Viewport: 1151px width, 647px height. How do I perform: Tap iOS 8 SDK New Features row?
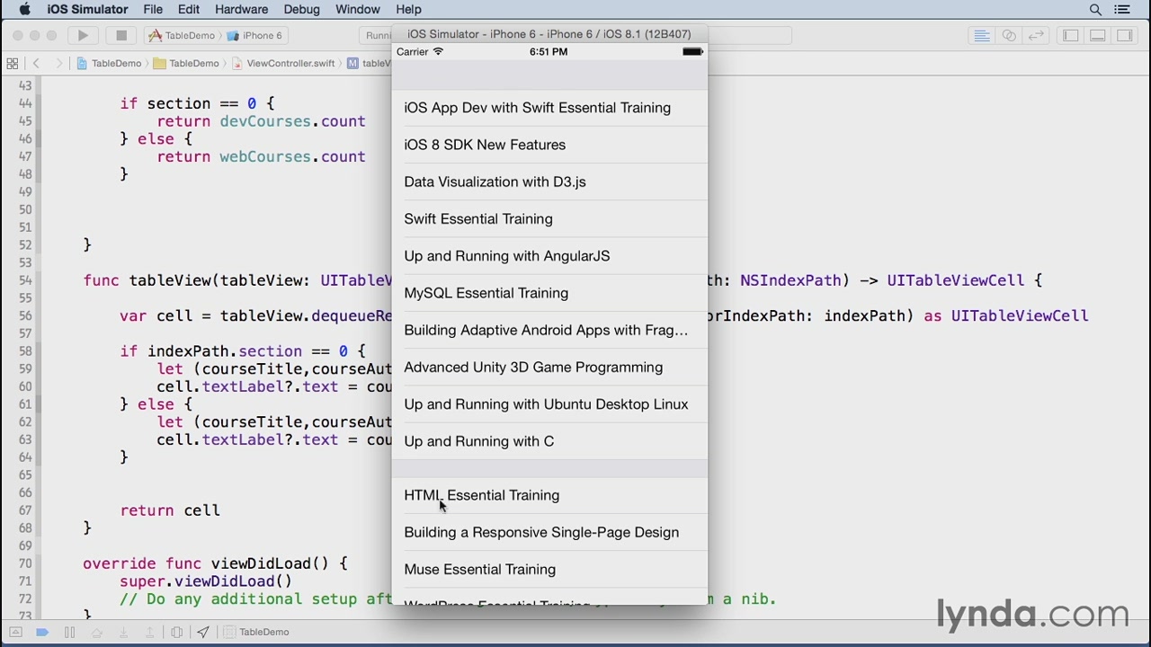point(549,145)
